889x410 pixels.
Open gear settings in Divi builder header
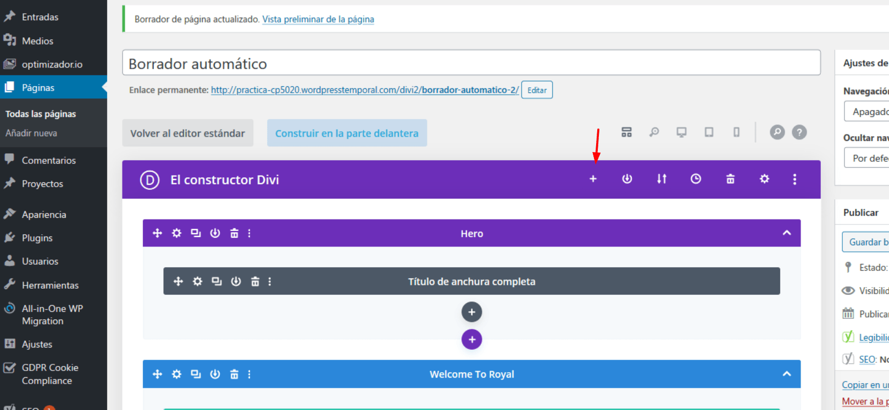pos(764,179)
